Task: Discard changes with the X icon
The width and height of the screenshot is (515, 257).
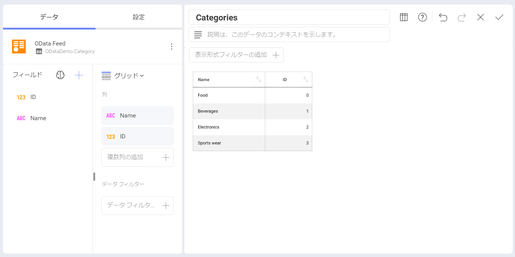Action: pos(480,17)
